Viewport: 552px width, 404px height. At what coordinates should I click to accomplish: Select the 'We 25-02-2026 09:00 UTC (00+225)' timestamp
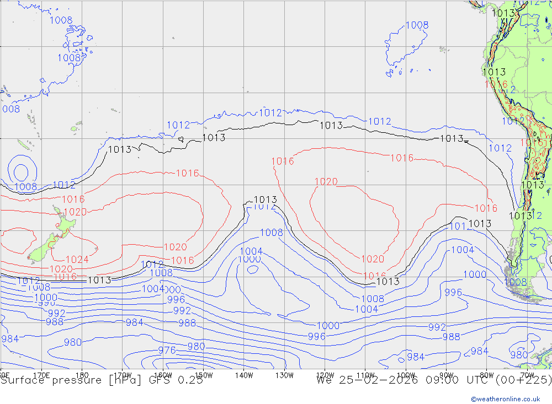[x=434, y=380]
